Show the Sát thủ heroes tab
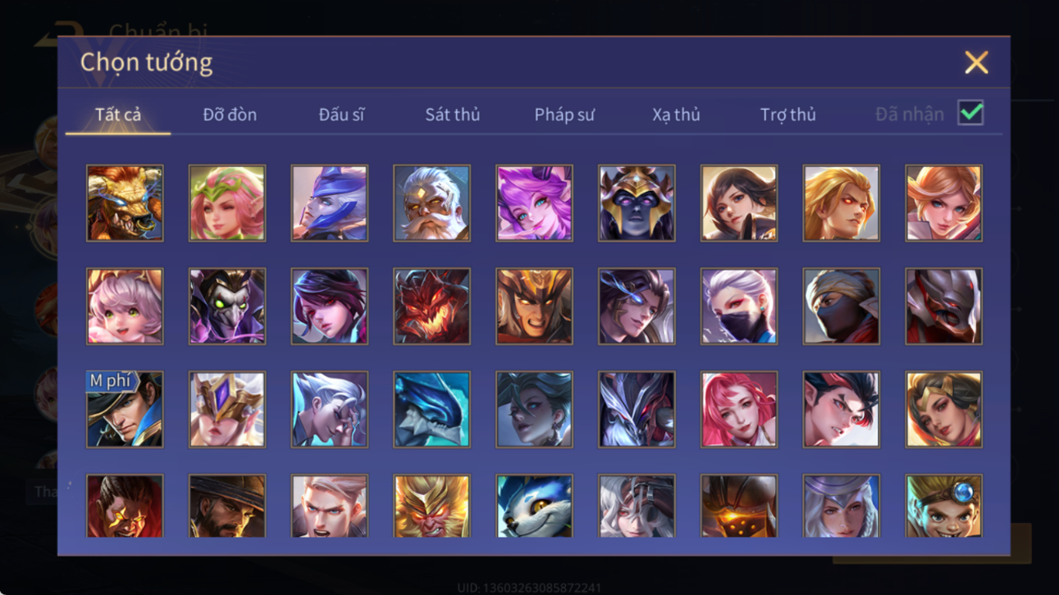The width and height of the screenshot is (1059, 595). pyautogui.click(x=452, y=115)
